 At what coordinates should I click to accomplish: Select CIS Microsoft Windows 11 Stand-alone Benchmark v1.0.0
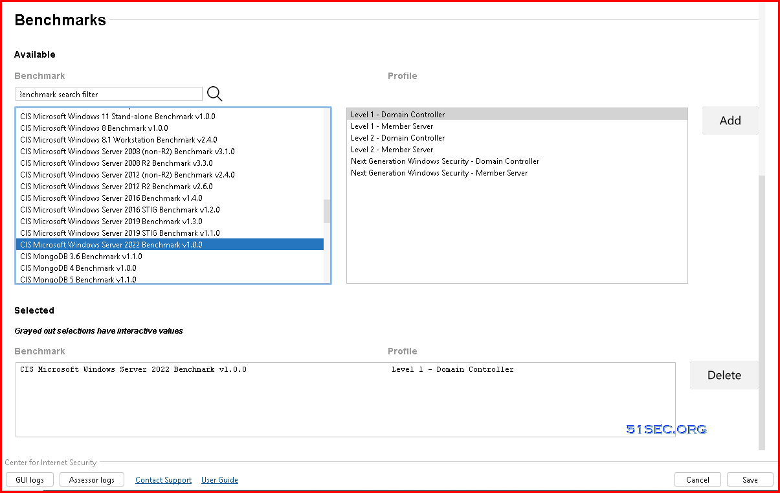(x=170, y=117)
